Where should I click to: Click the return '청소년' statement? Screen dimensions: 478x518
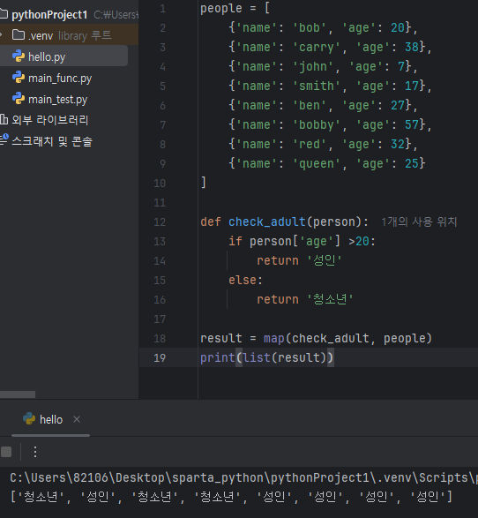305,299
